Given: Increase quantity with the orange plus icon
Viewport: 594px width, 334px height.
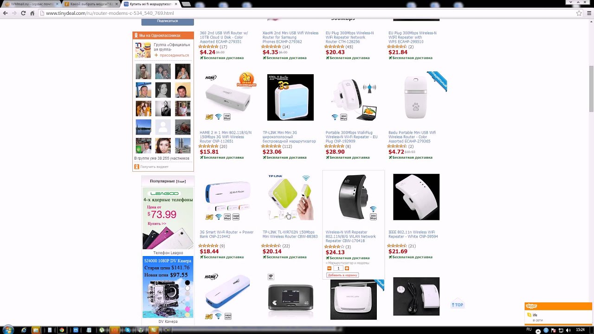Looking at the screenshot, I should [347, 269].
